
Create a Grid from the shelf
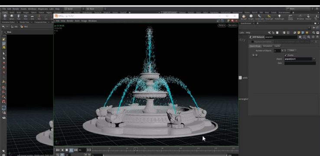32,17
